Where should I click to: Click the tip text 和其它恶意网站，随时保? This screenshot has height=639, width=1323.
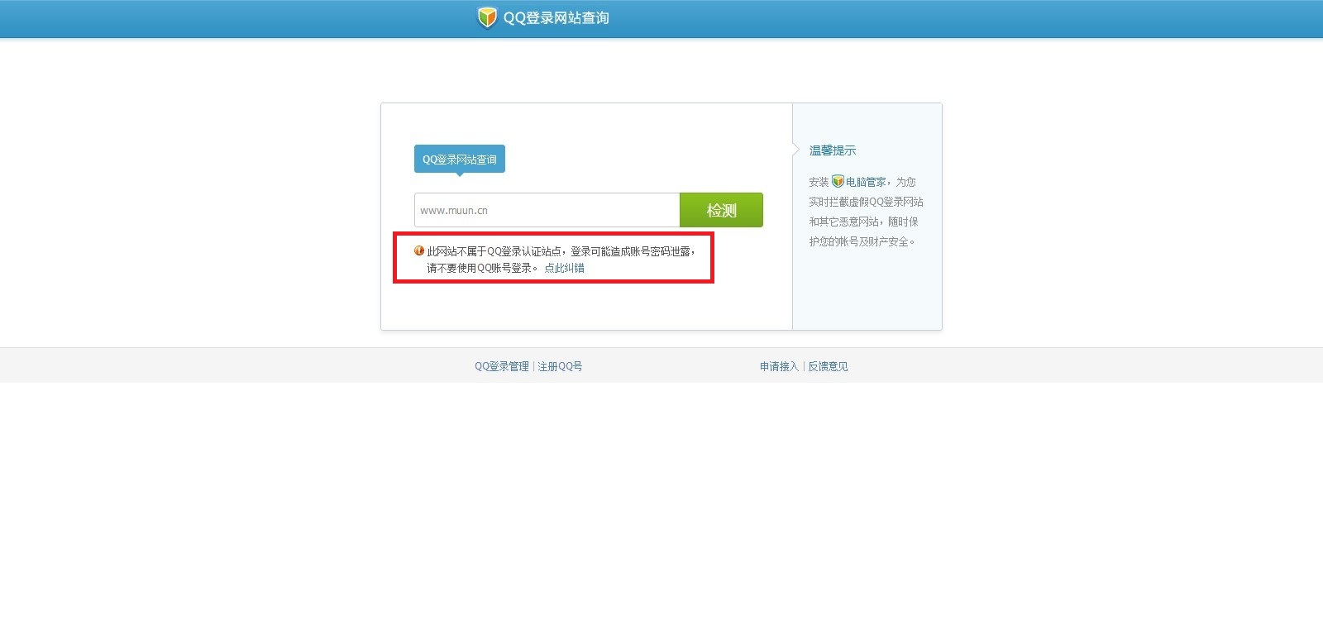point(863,222)
